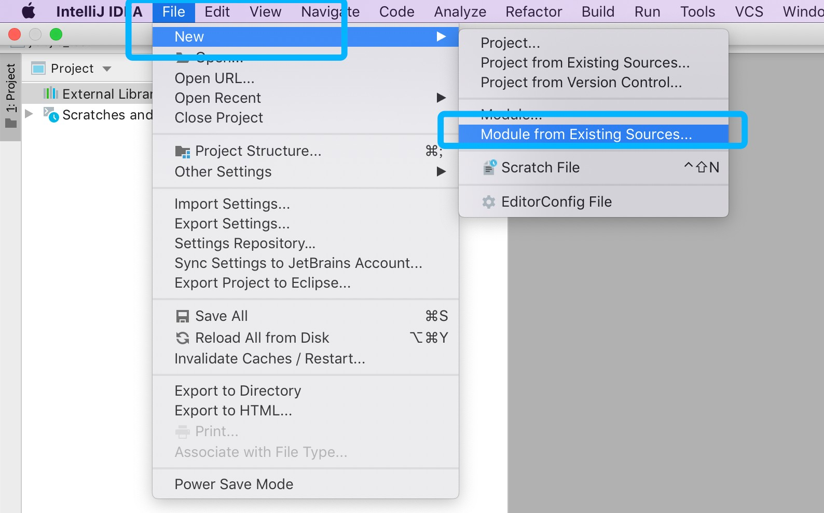Choose Project from Version Control
The width and height of the screenshot is (824, 513).
pyautogui.click(x=581, y=83)
